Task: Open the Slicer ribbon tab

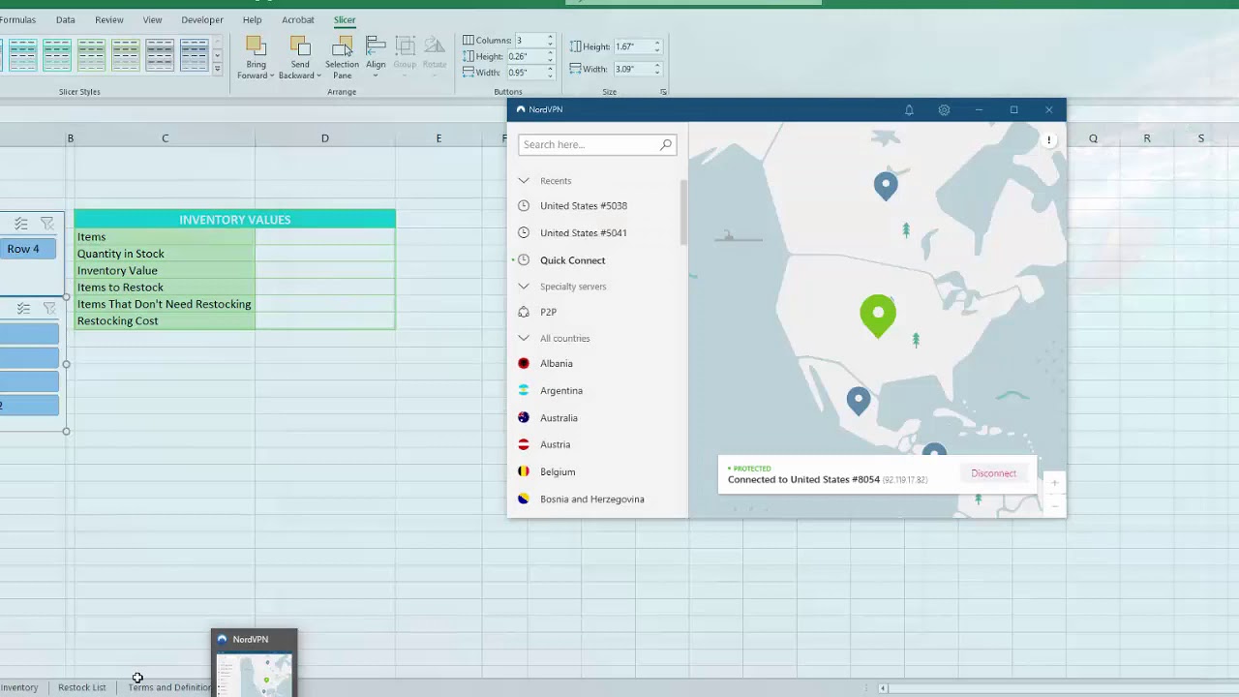Action: click(x=345, y=19)
